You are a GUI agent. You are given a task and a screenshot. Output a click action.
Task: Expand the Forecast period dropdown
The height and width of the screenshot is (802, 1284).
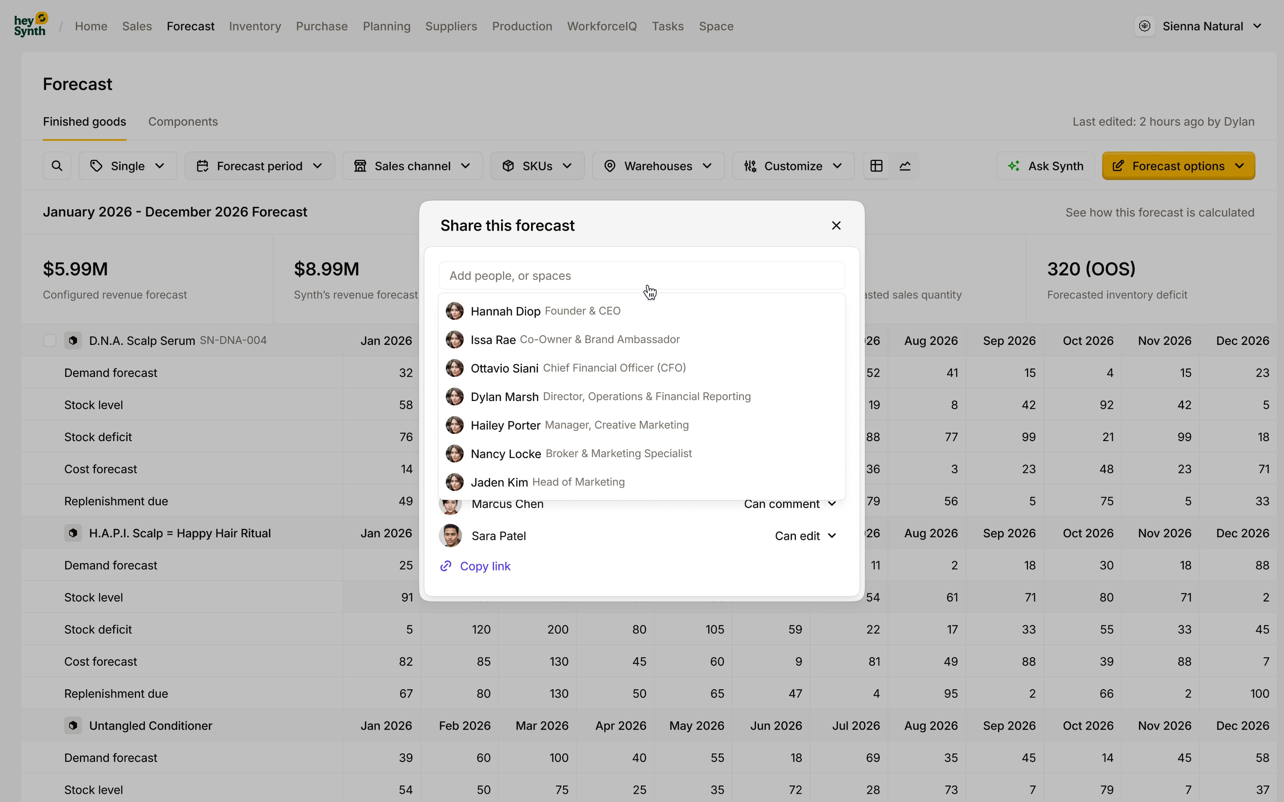[x=259, y=166]
